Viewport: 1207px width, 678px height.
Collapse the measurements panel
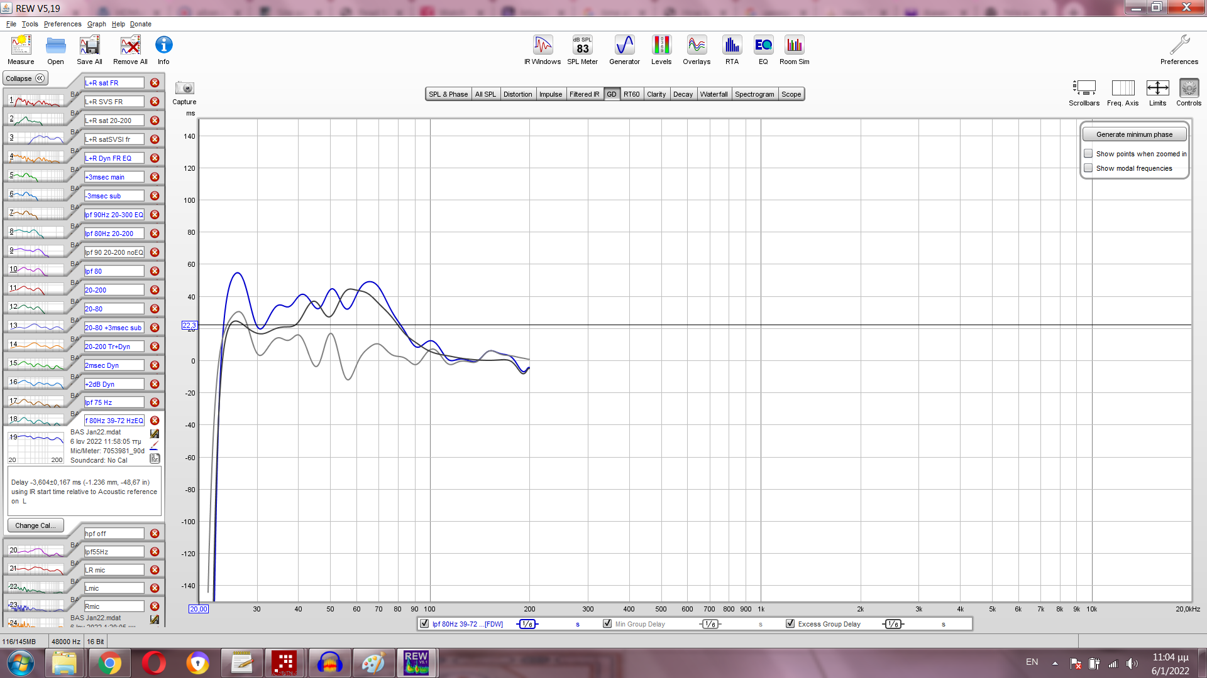[26, 78]
